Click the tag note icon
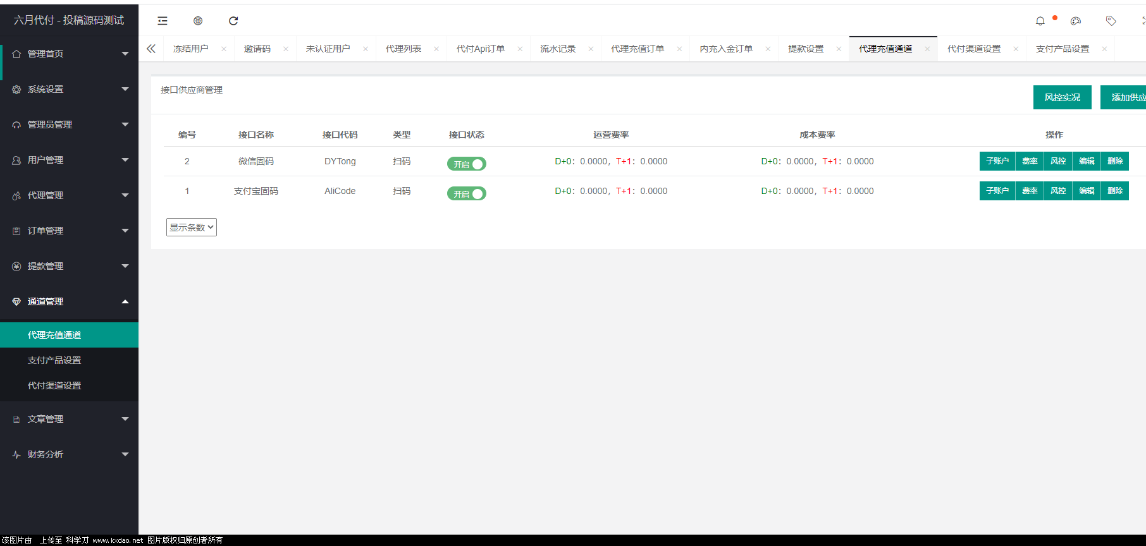The width and height of the screenshot is (1146, 546). click(1111, 21)
